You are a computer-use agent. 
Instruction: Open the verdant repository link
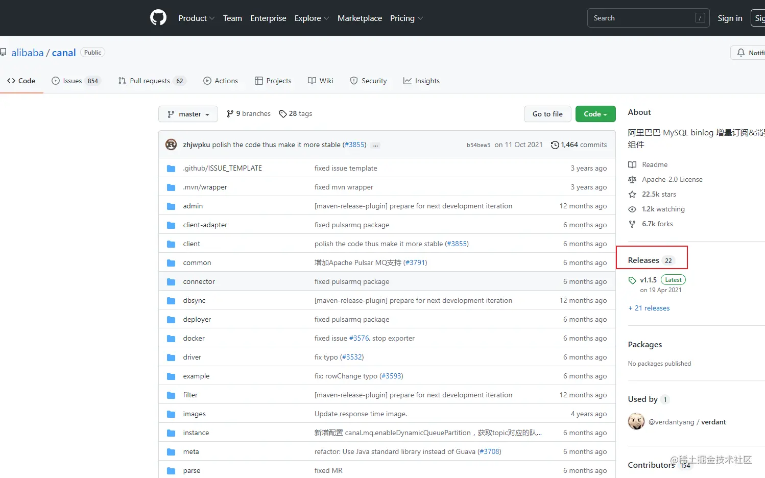(x=713, y=422)
